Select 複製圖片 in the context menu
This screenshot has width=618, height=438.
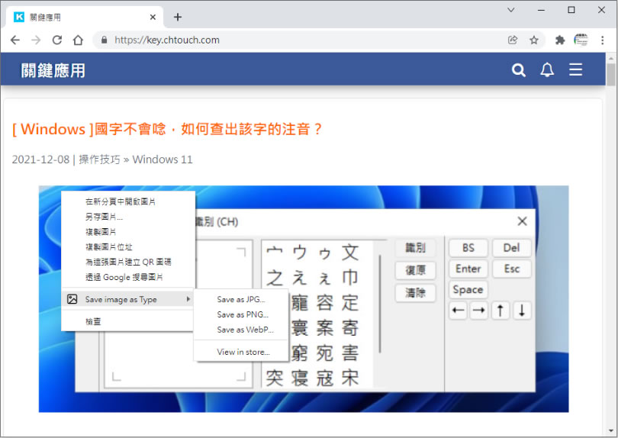click(128, 231)
